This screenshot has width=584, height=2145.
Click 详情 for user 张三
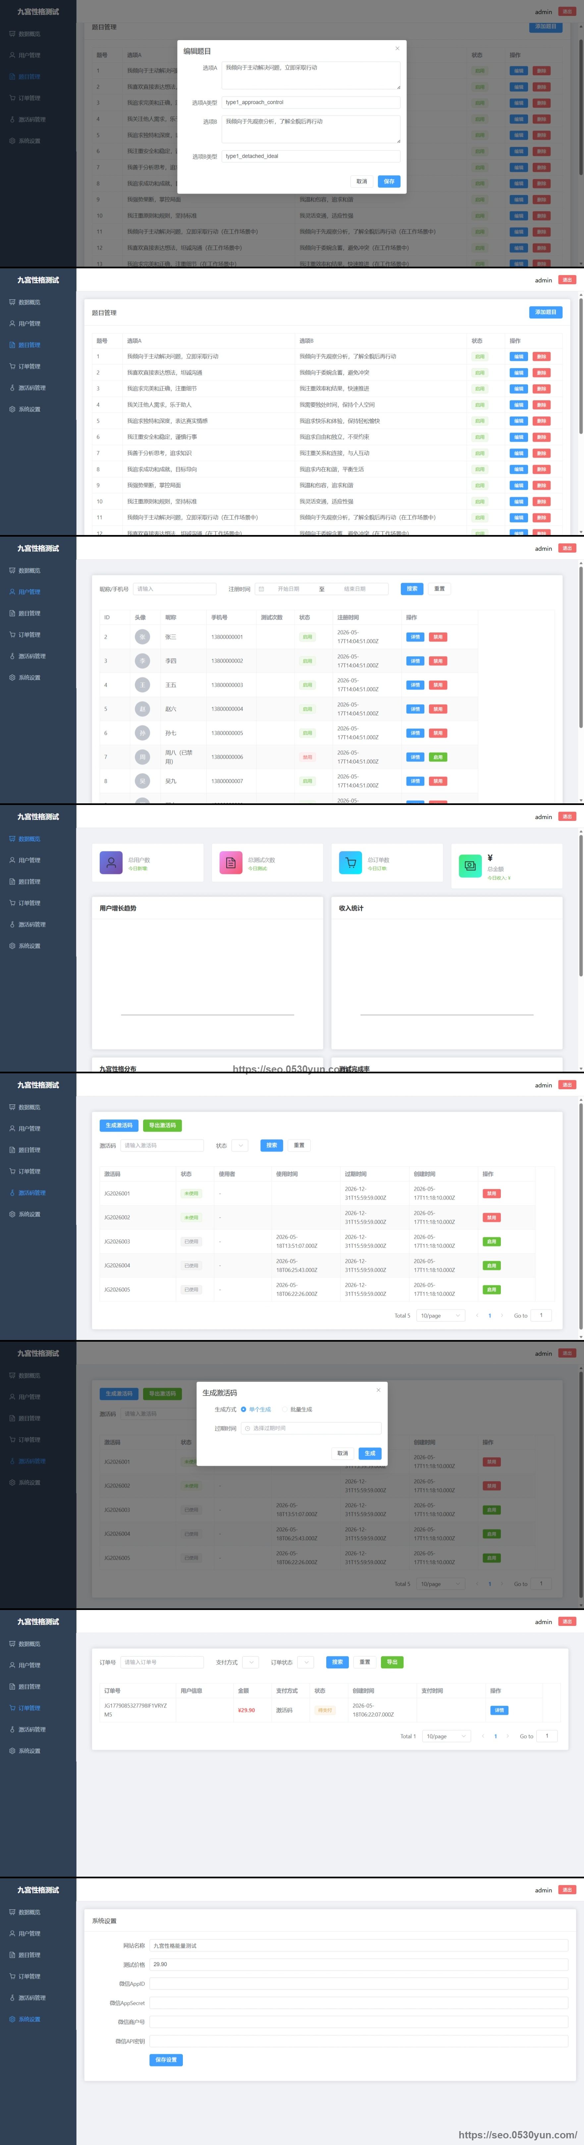[415, 637]
